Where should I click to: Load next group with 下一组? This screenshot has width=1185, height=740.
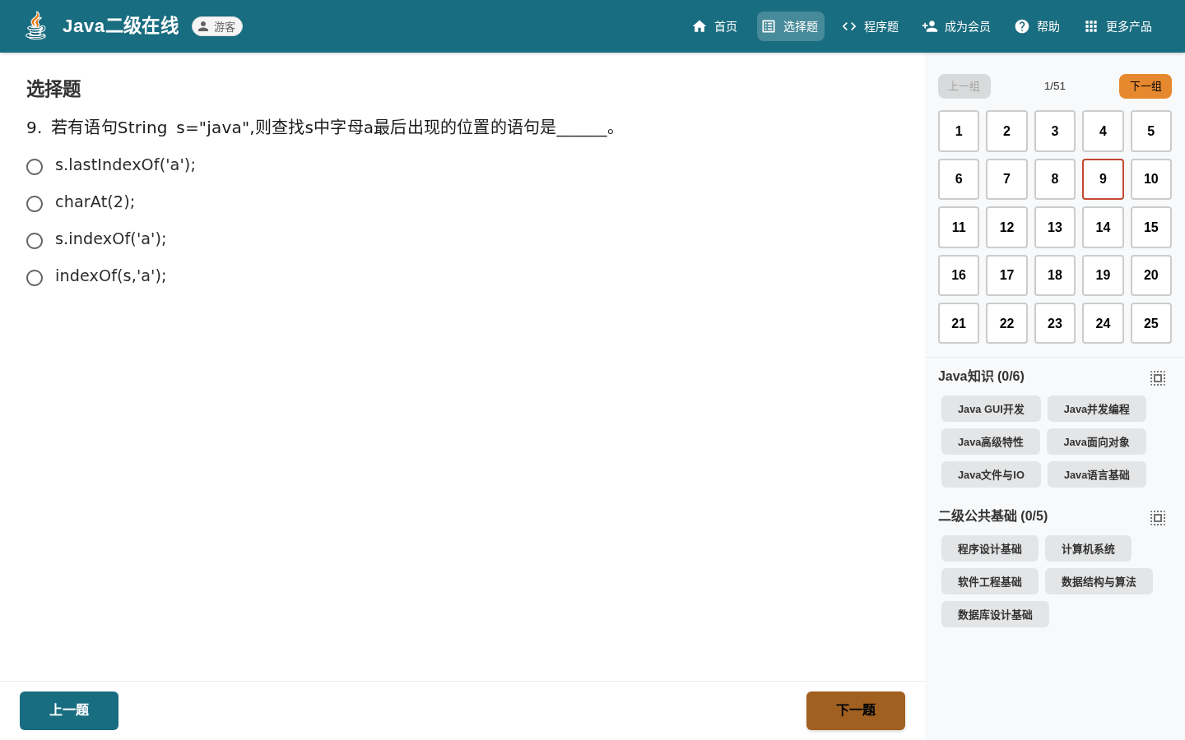(1145, 86)
